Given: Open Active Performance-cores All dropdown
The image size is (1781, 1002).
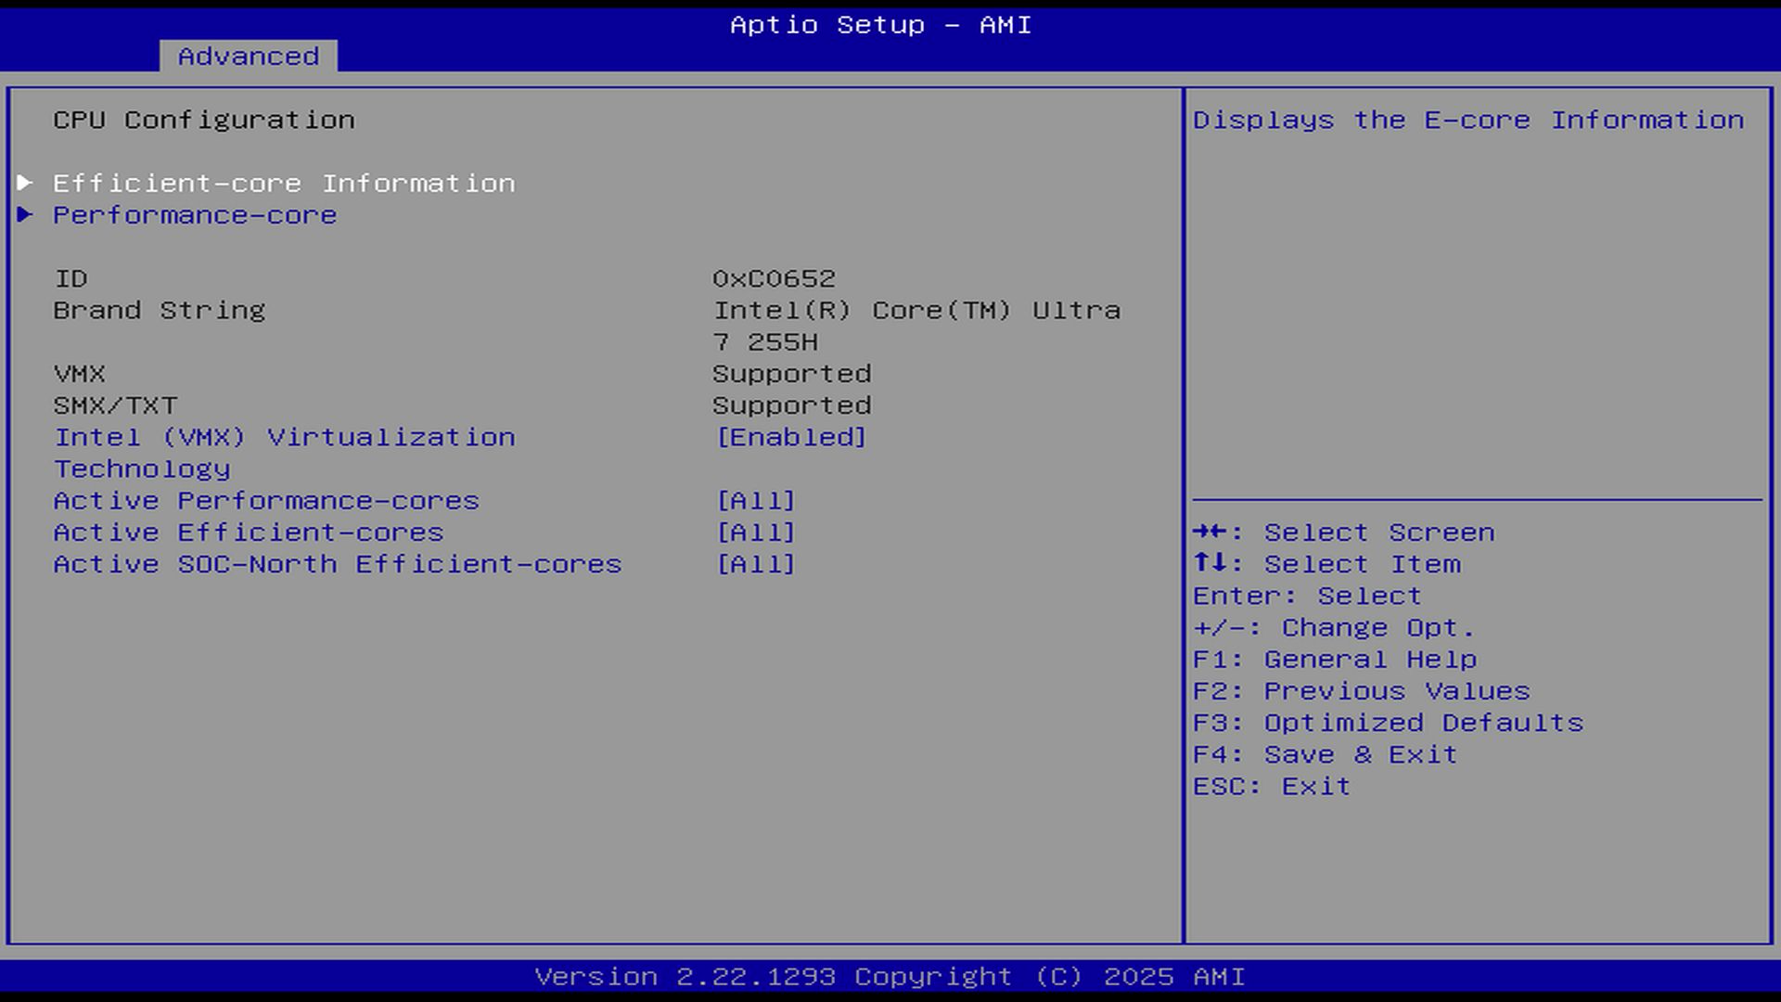Looking at the screenshot, I should [756, 501].
